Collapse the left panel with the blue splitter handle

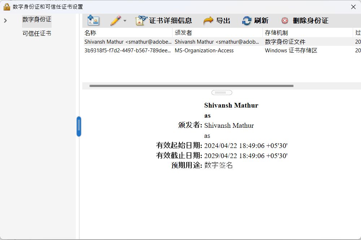79,126
